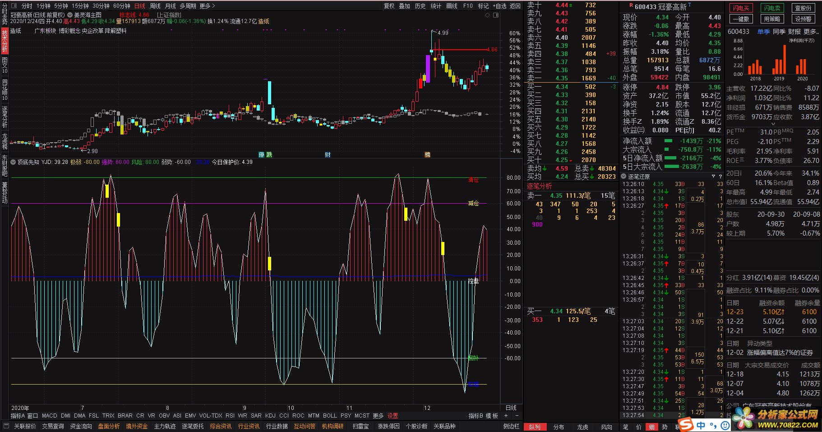
Task: Click the smiley face icon in the IME bar
Action: pos(725,425)
